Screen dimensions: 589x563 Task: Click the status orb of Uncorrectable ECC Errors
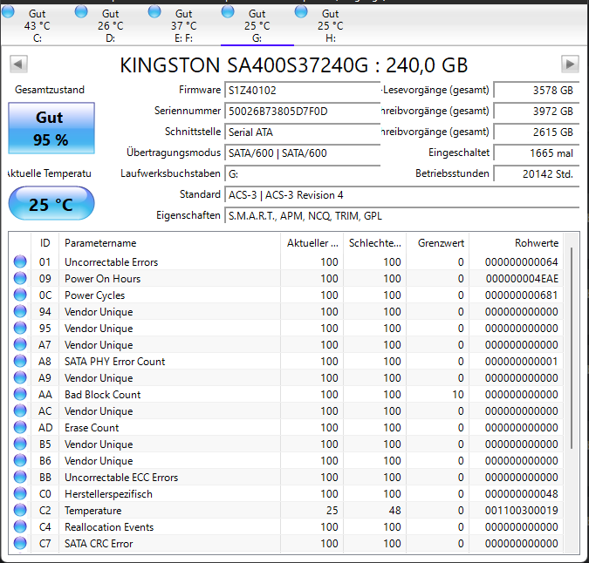point(20,477)
